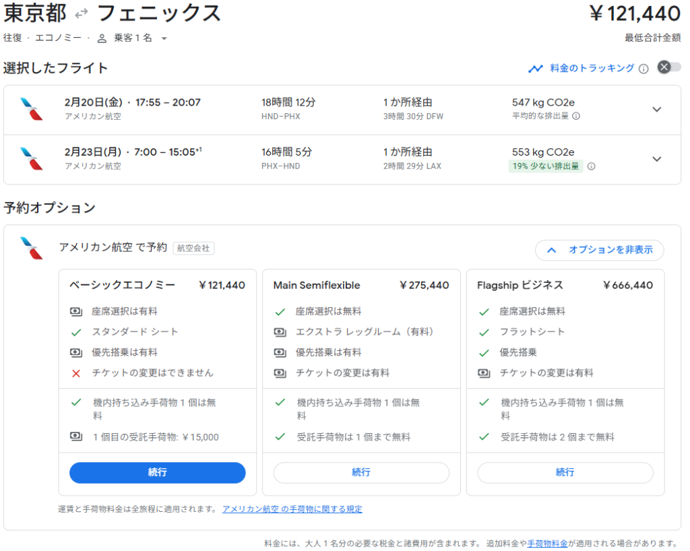Image resolution: width=690 pixels, height=551 pixels.
Task: Click American Airlines logo on outbound flight
Action: (x=32, y=109)
